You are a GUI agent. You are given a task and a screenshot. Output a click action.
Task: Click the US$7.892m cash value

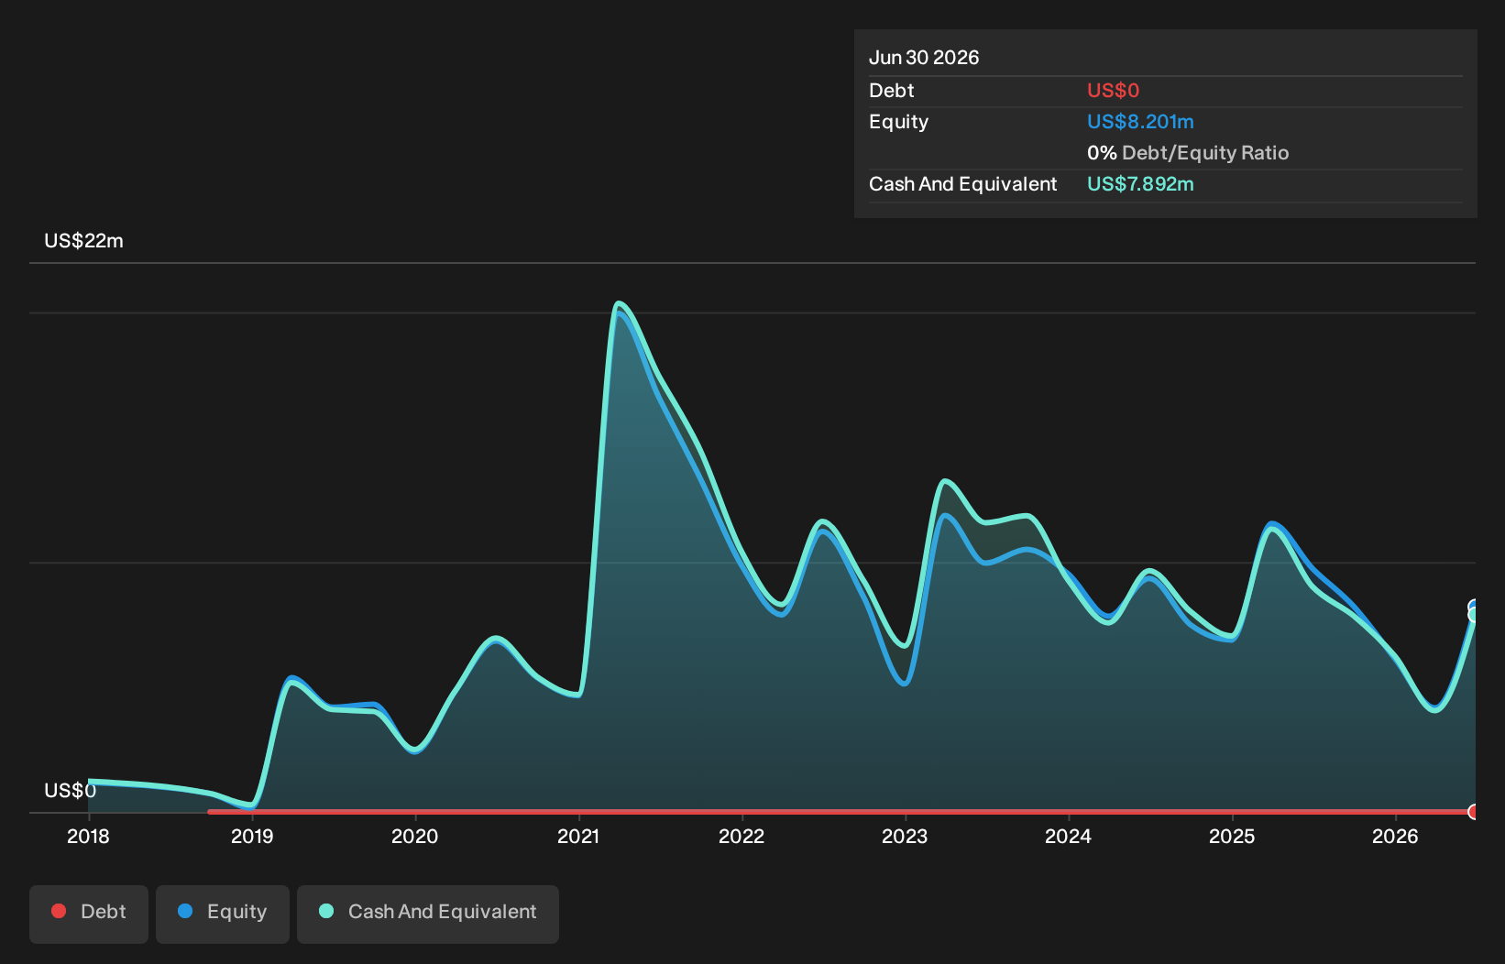coord(1140,184)
